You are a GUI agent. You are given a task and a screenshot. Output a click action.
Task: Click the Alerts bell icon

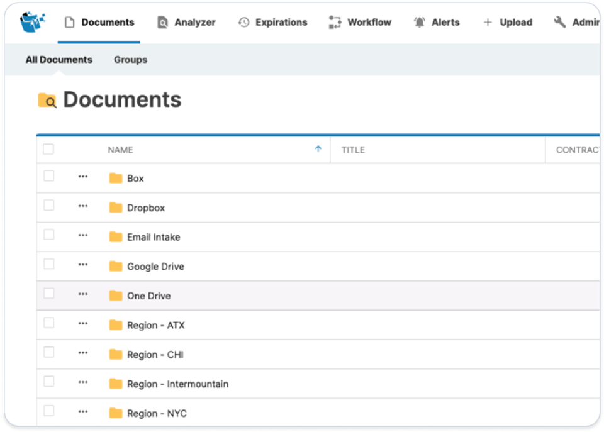(419, 23)
